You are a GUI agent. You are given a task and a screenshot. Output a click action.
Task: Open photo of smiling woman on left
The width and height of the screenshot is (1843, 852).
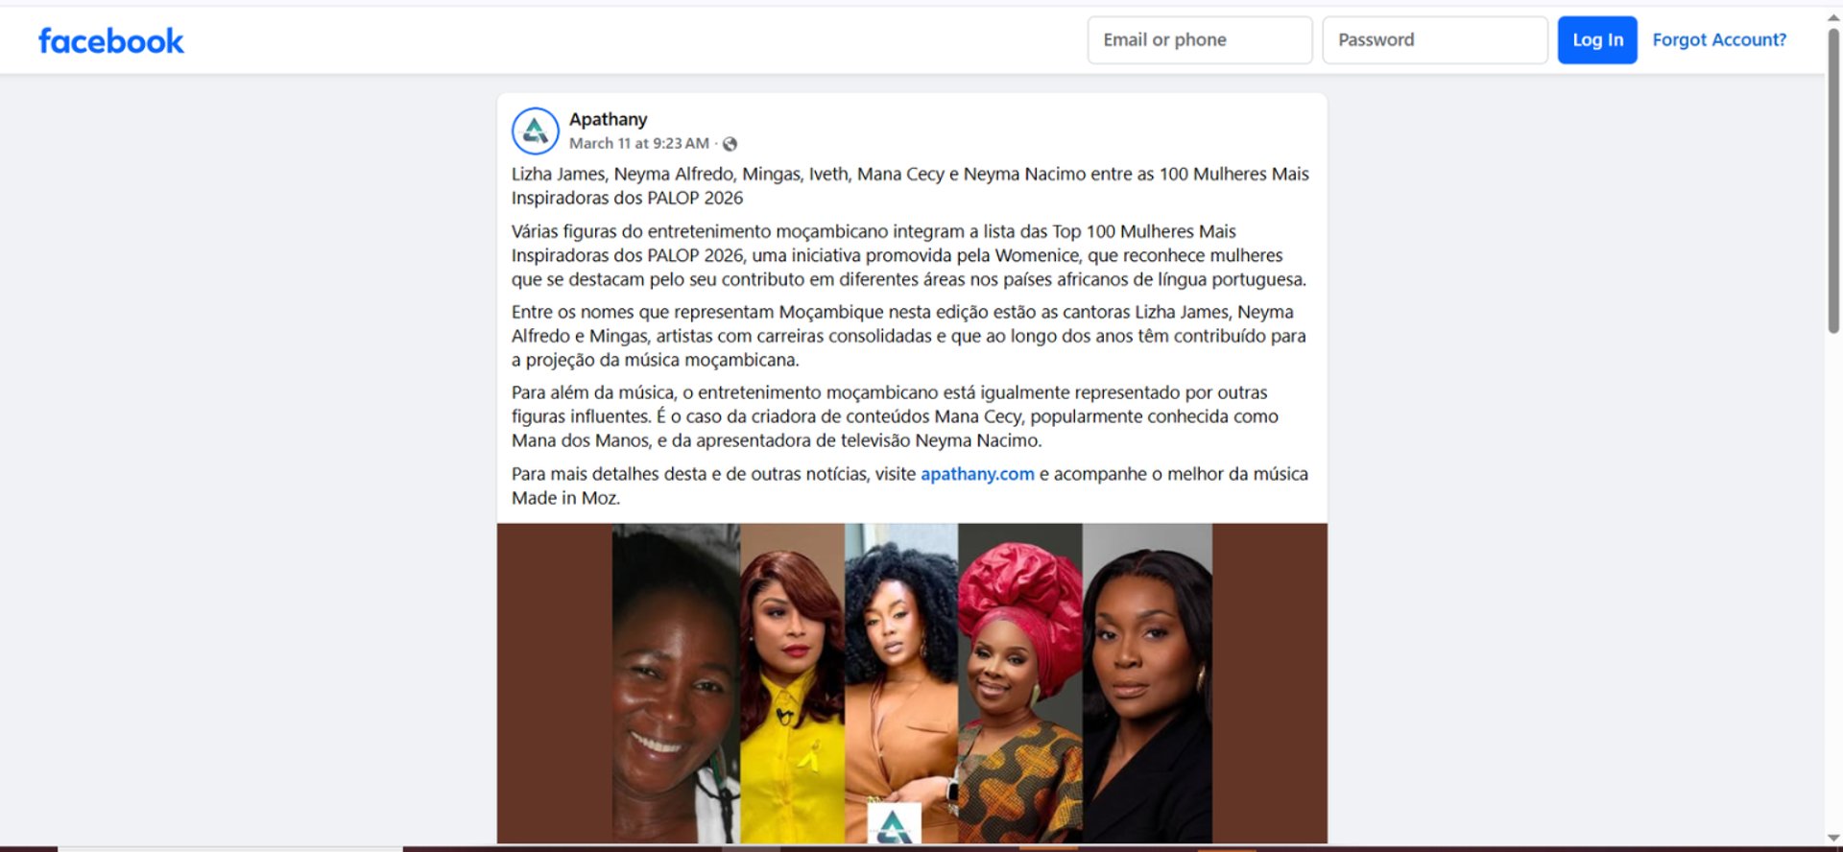676,683
